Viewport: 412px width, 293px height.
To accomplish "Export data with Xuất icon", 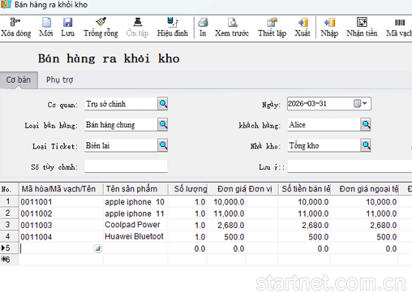I will pos(303,22).
